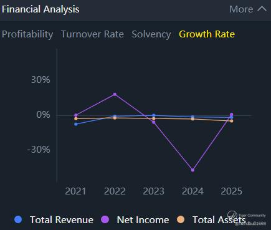Toggle the Total Revenue legend dot
Screen dimensions: 271x230
click(x=18, y=219)
